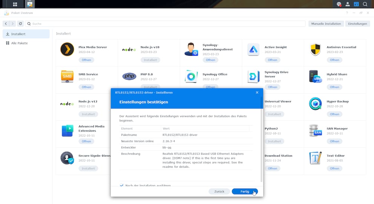
Task: Click the SAN Manager icon
Action: tap(315, 130)
